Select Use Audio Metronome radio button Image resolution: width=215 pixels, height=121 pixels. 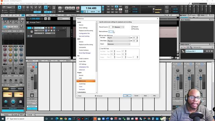100,36
